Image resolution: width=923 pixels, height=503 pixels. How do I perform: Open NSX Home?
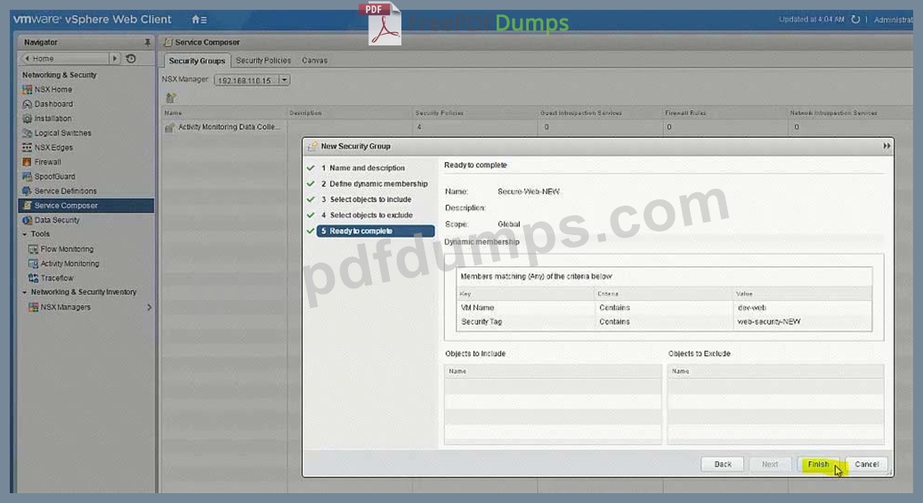[53, 90]
